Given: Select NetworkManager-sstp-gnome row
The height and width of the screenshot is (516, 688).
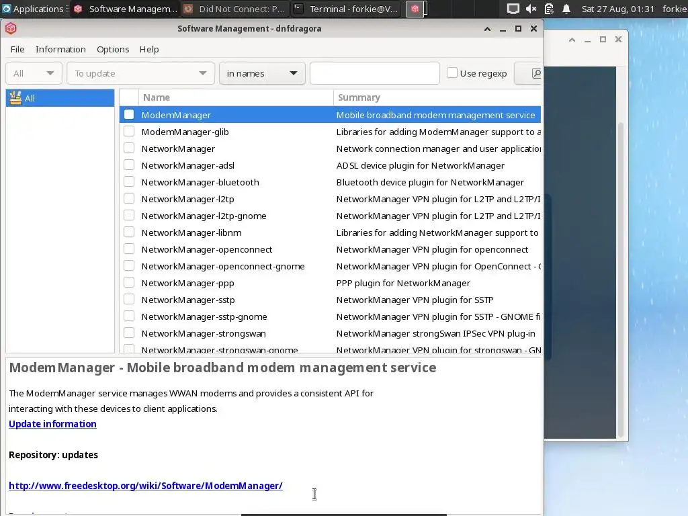Looking at the screenshot, I should click(x=330, y=316).
